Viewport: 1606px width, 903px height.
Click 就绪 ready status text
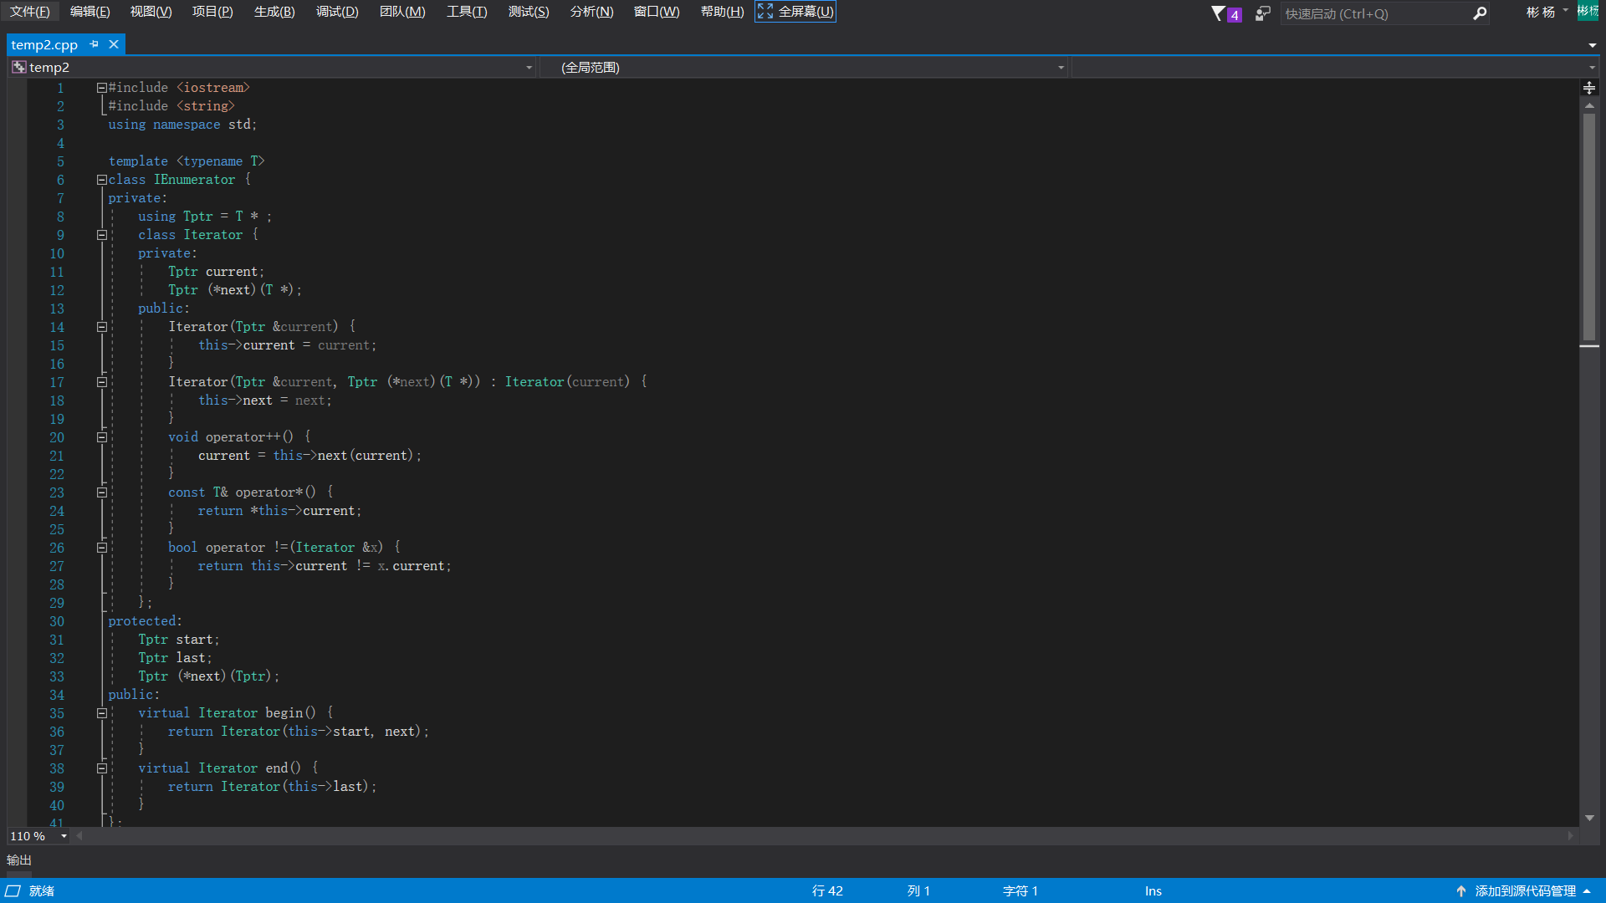click(42, 891)
